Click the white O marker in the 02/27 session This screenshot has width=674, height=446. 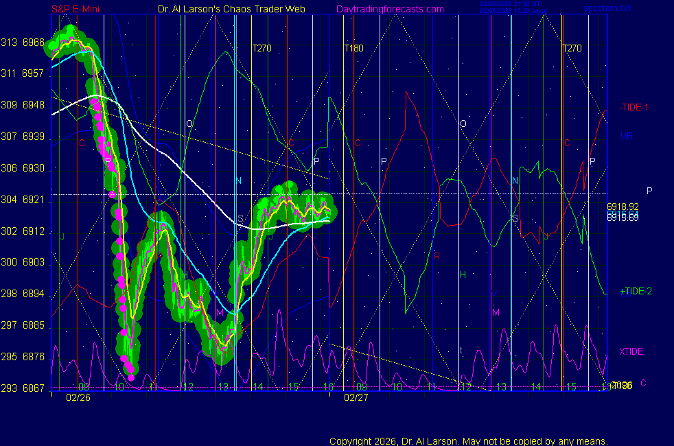[x=463, y=124]
